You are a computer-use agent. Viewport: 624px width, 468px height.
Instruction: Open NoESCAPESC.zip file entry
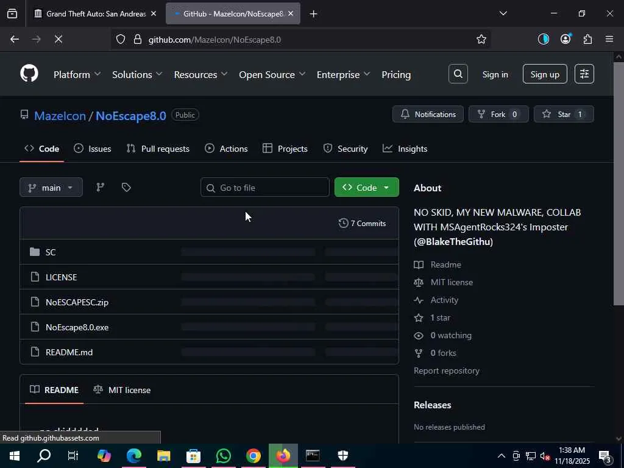pyautogui.click(x=77, y=302)
